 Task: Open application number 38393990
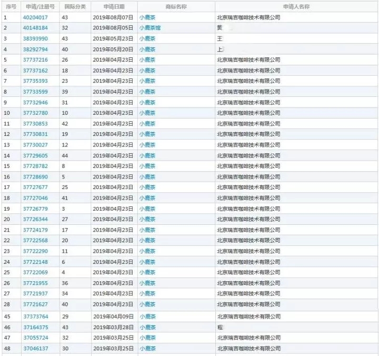(x=35, y=38)
